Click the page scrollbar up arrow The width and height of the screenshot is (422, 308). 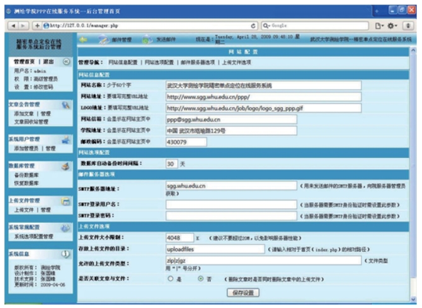pos(413,50)
